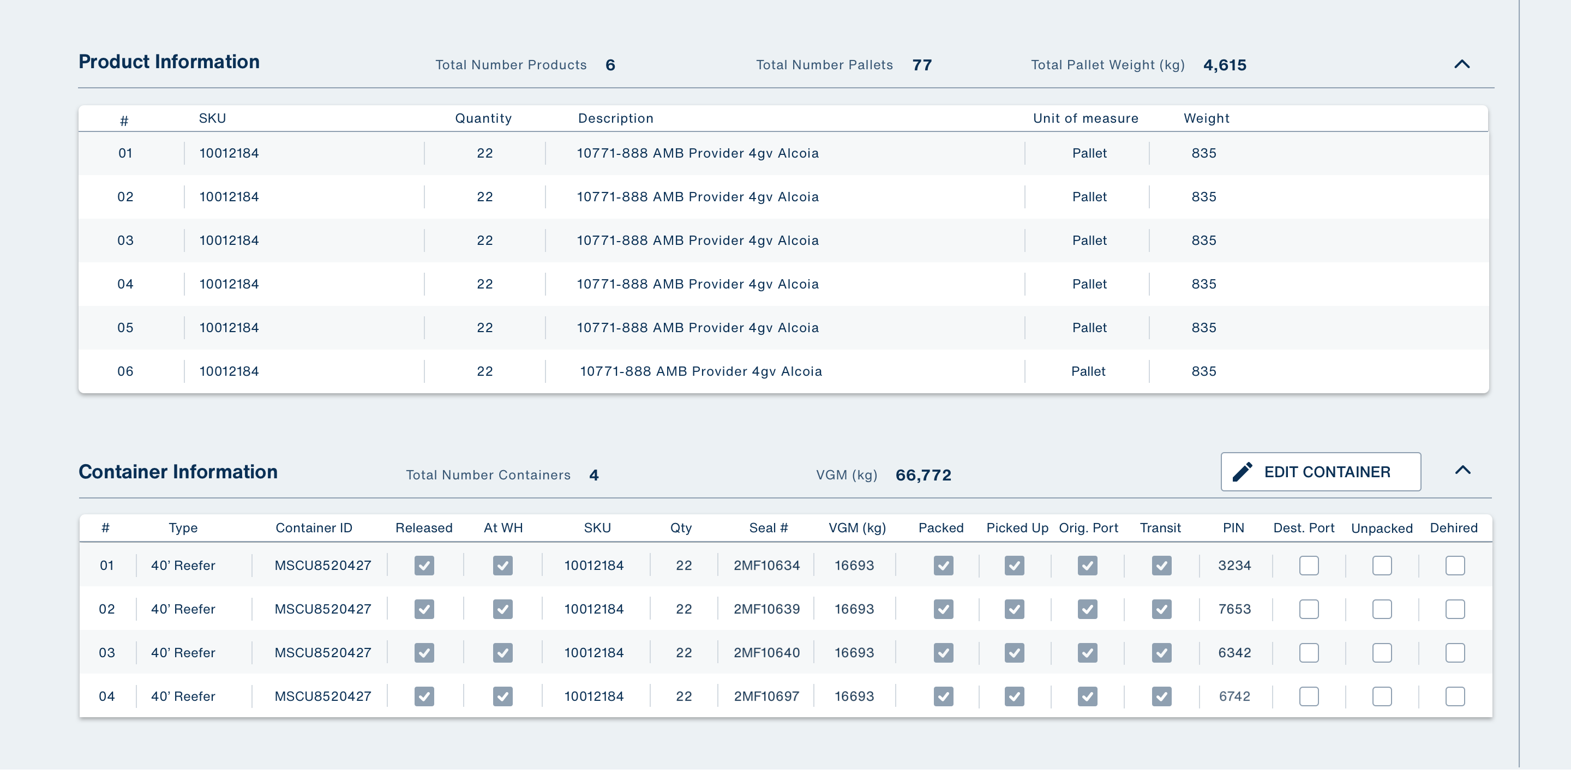Uncheck Packed for seal 2MF10639

click(943, 609)
